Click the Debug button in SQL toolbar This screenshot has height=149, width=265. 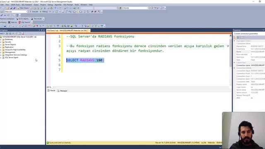44,12
